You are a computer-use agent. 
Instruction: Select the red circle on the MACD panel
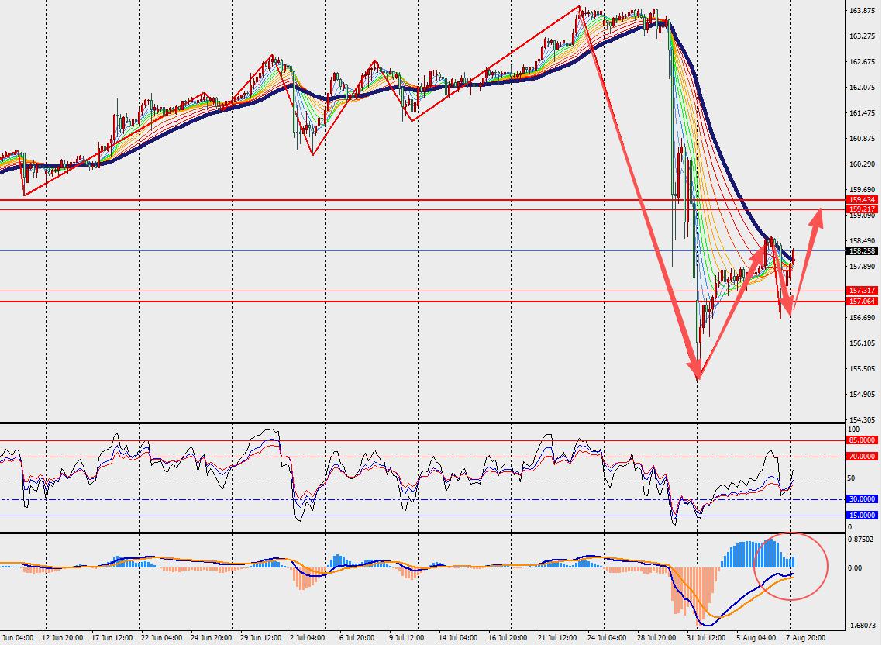coord(791,566)
